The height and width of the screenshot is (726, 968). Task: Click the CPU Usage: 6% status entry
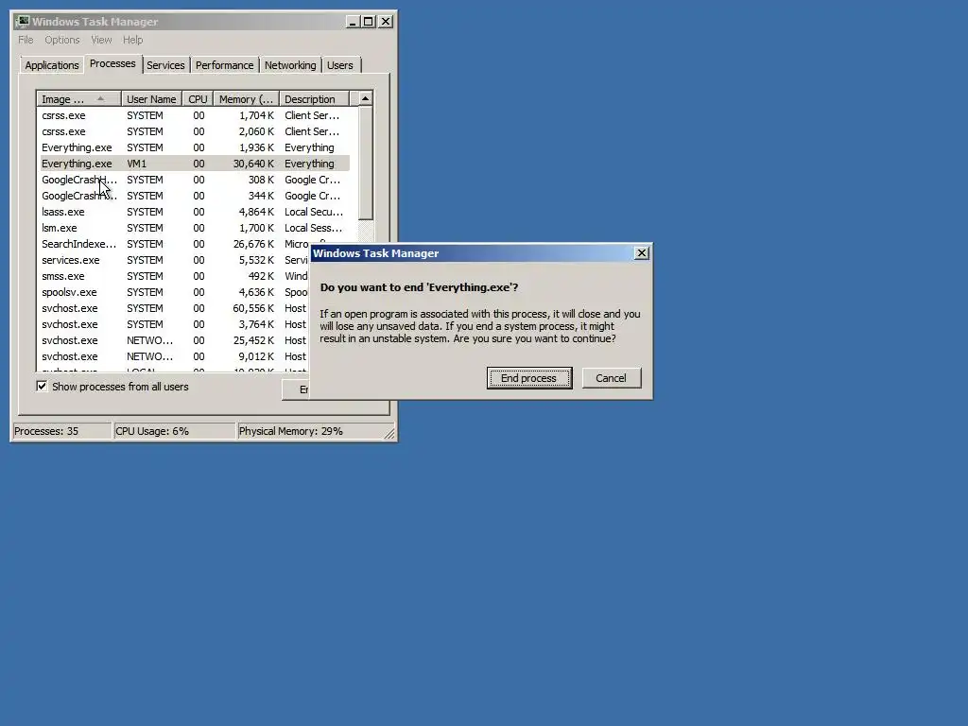(x=175, y=431)
